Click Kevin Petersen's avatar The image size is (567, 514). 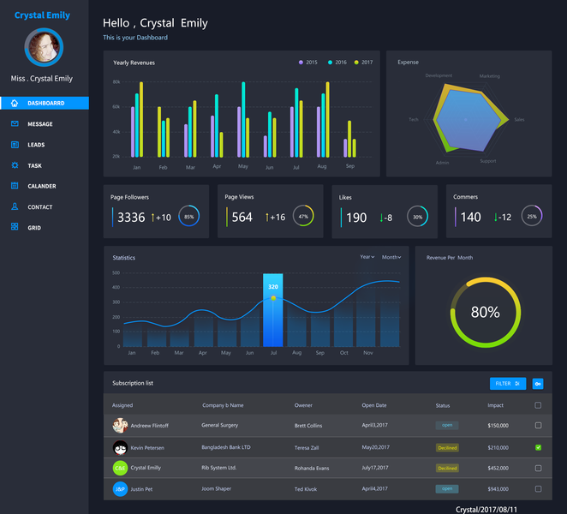point(120,447)
